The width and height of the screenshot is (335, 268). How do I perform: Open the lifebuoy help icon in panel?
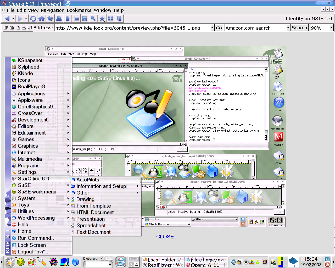[32, 262]
